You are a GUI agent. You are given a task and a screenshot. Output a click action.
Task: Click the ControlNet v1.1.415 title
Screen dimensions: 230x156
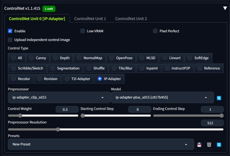tap(22, 8)
